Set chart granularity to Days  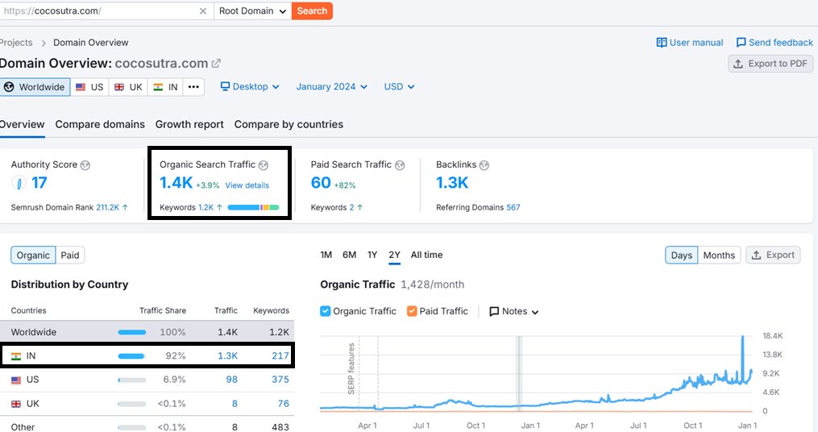[681, 255]
